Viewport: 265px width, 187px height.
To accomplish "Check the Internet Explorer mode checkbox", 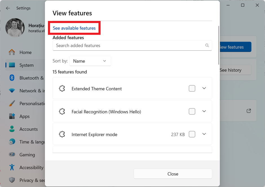I will (192, 134).
